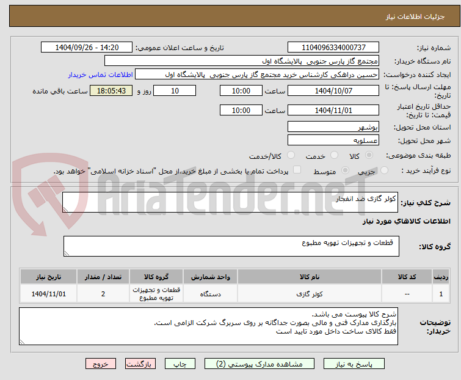Click the شماره نیاز field 1104096334000737
The height and width of the screenshot is (380, 461).
333,48
